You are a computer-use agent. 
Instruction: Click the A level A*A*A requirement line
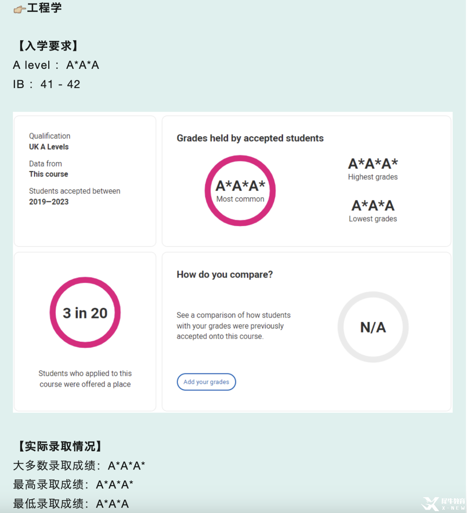click(56, 65)
